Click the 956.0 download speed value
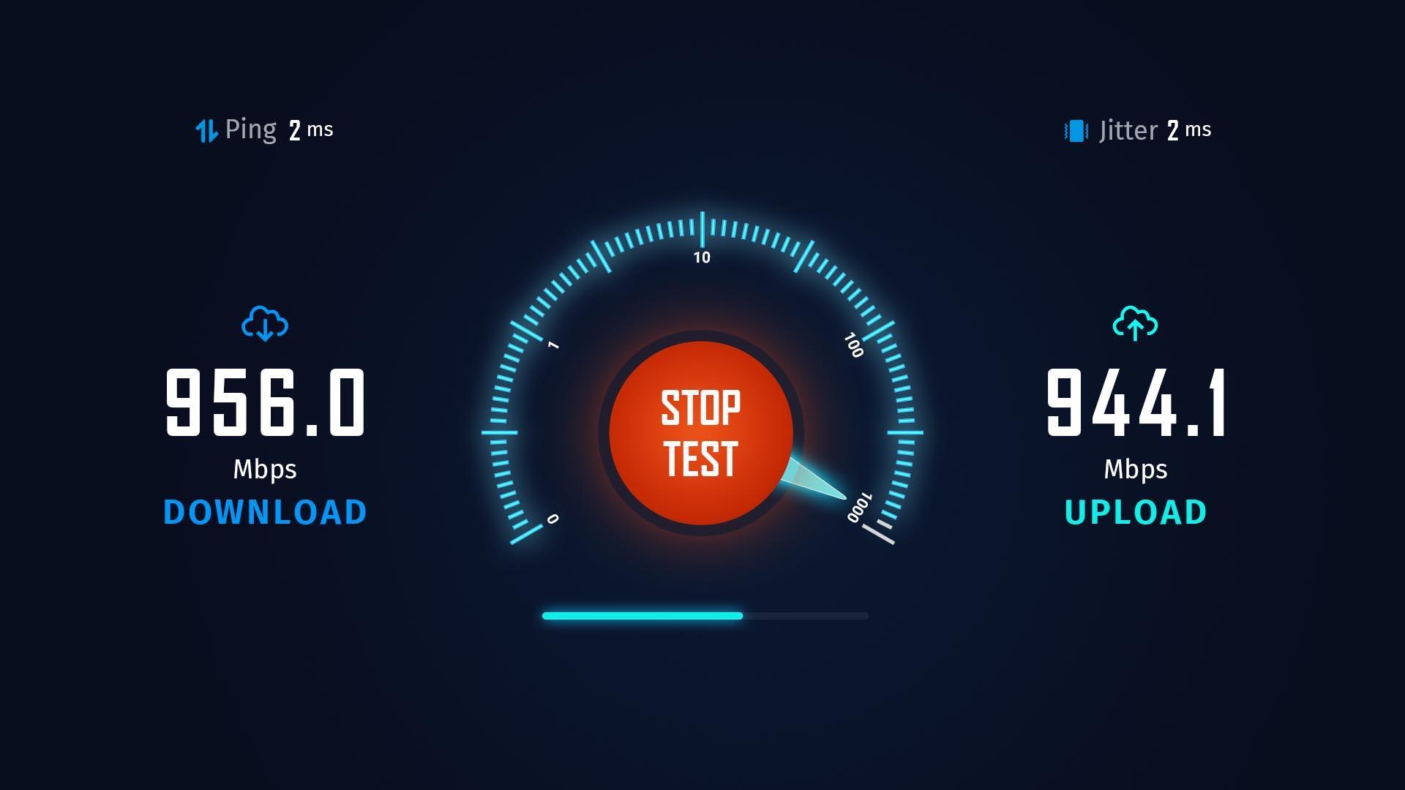 coord(265,403)
